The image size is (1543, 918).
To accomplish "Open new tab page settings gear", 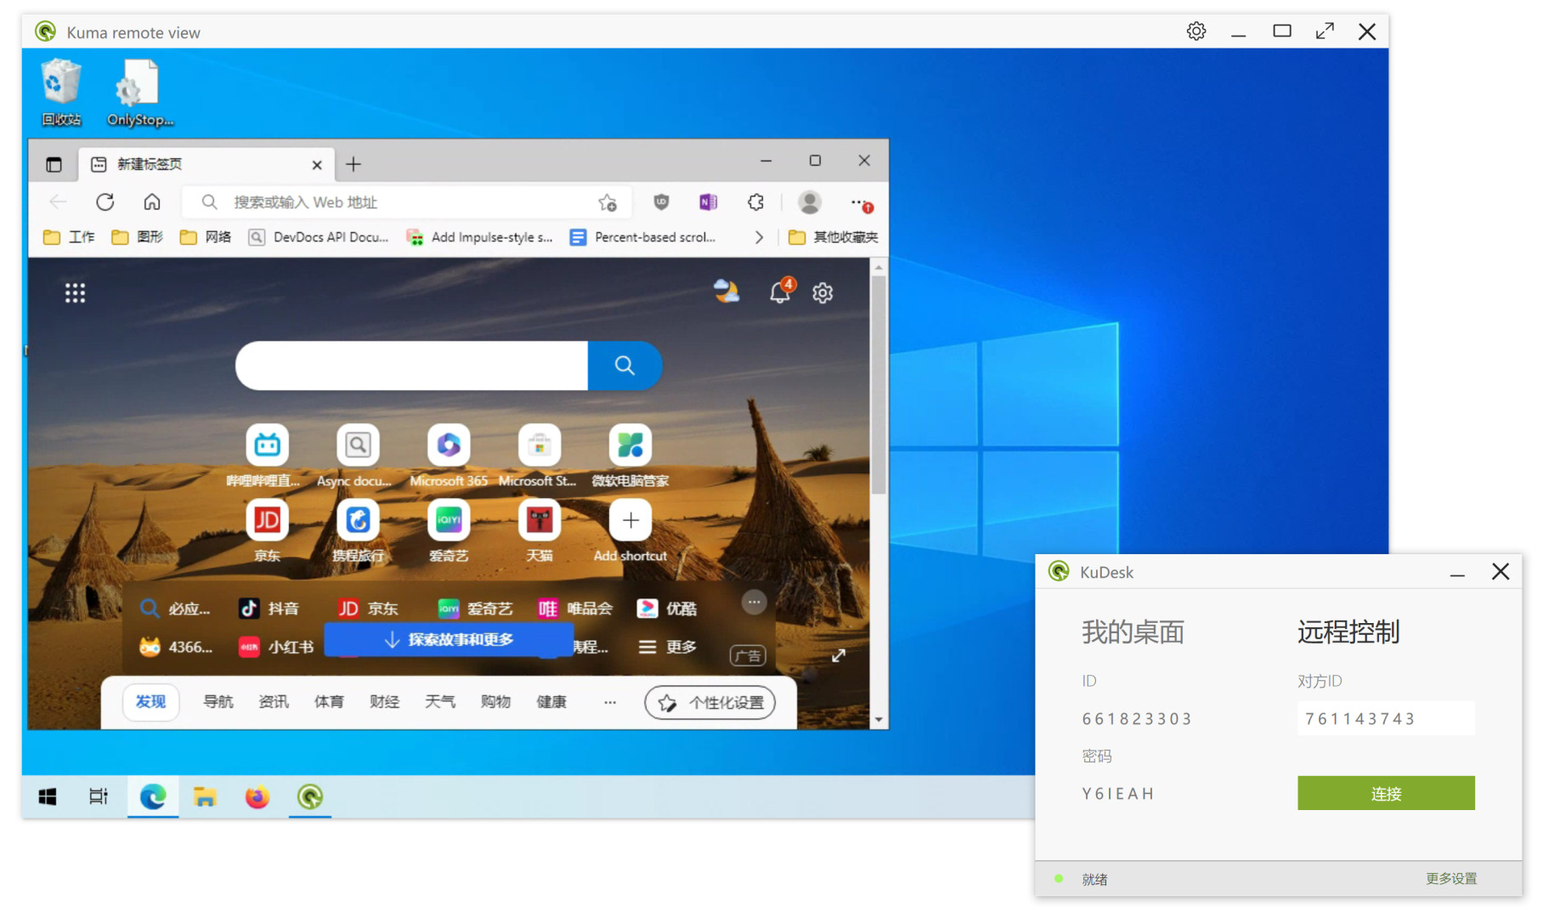I will (x=822, y=293).
